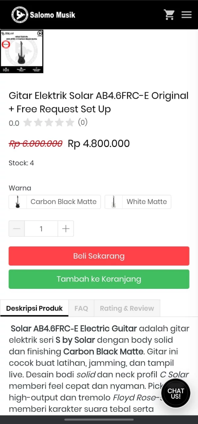Click the quantity input field
The height and width of the screenshot is (424, 198).
41,229
